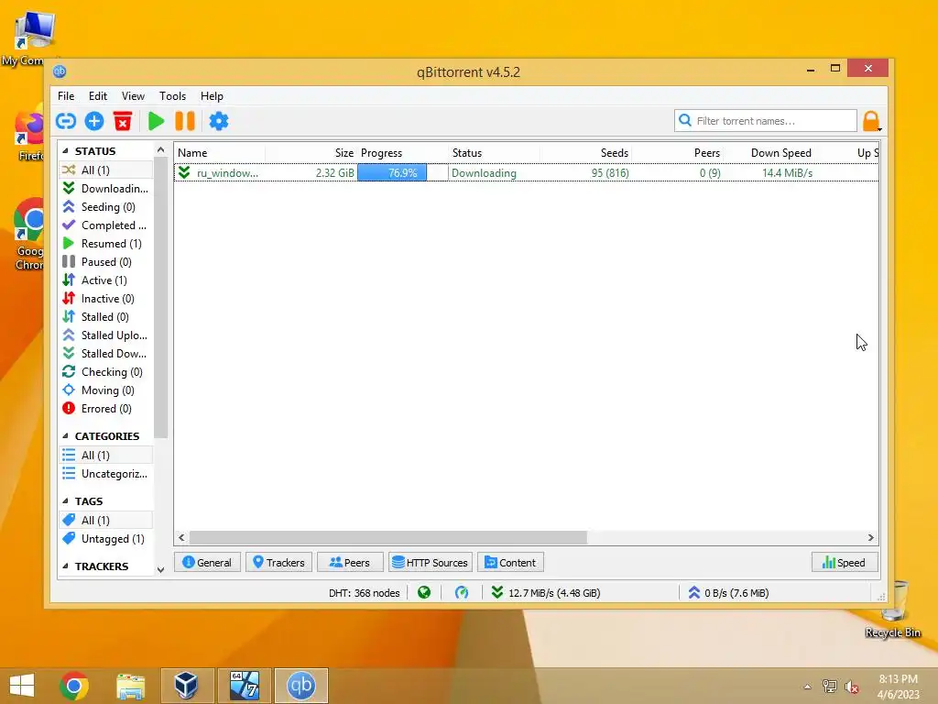Screen dimensions: 938x704
Task: Select Seeding (0) filter
Action: point(106,207)
